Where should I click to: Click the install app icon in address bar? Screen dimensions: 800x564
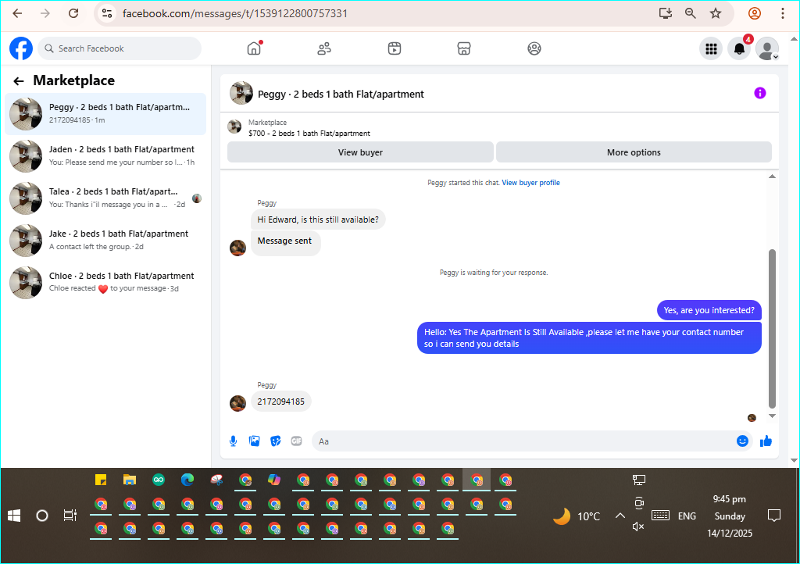pyautogui.click(x=666, y=13)
